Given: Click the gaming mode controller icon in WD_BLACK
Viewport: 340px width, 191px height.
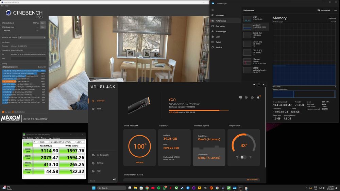Looking at the screenshot, I should point(240,98).
